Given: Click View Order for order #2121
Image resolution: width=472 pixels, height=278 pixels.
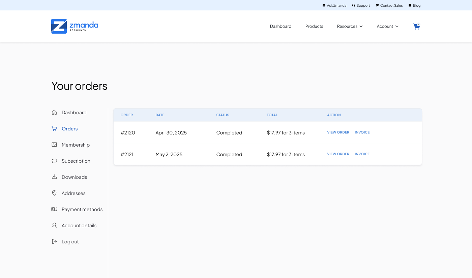Looking at the screenshot, I should [338, 154].
